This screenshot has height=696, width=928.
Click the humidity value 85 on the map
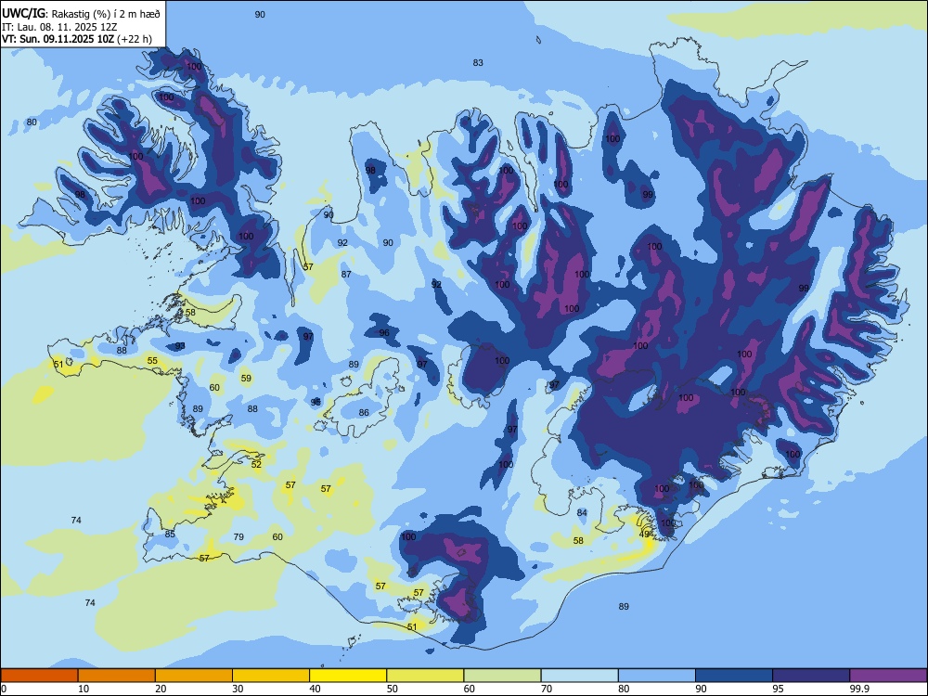pos(170,534)
